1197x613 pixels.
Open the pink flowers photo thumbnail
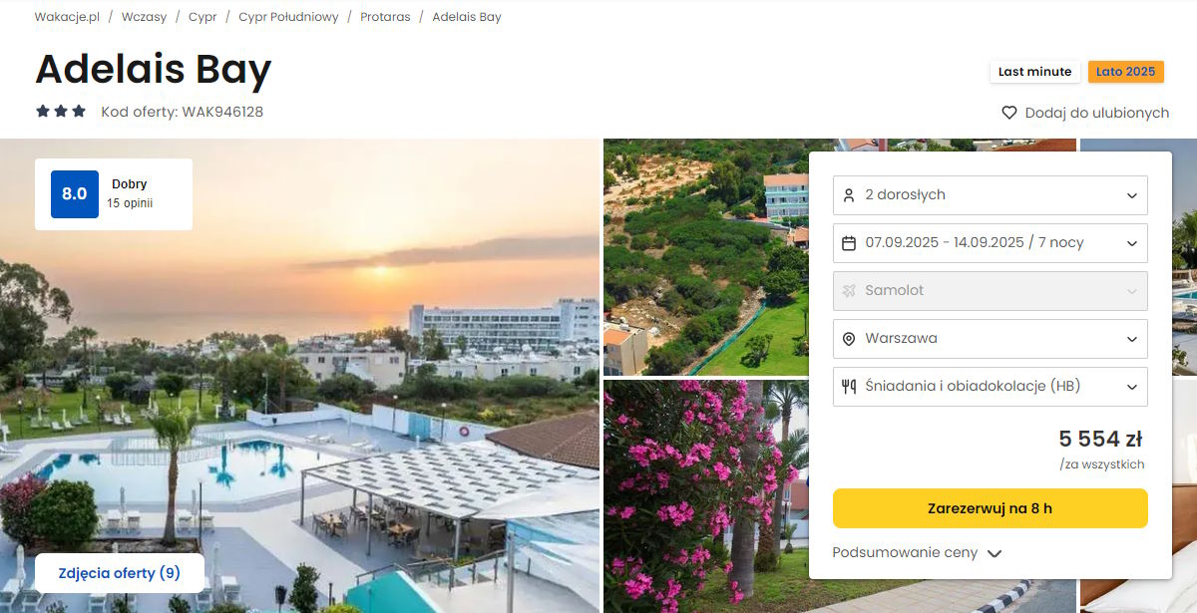click(704, 496)
